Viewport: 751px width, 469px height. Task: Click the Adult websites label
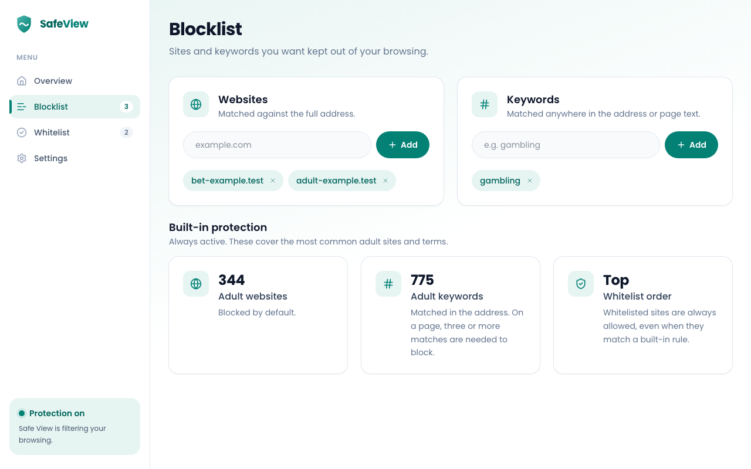(253, 297)
